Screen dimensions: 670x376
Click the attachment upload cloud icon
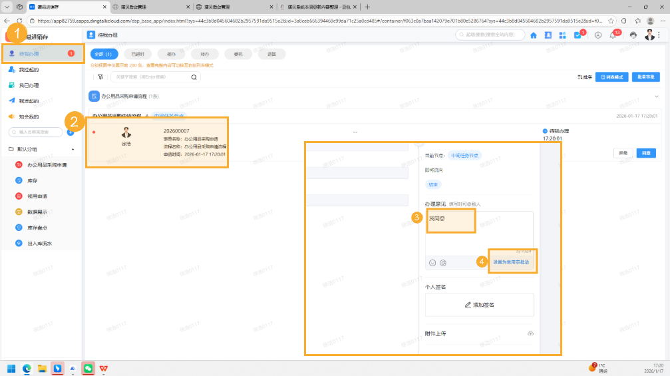[530, 333]
